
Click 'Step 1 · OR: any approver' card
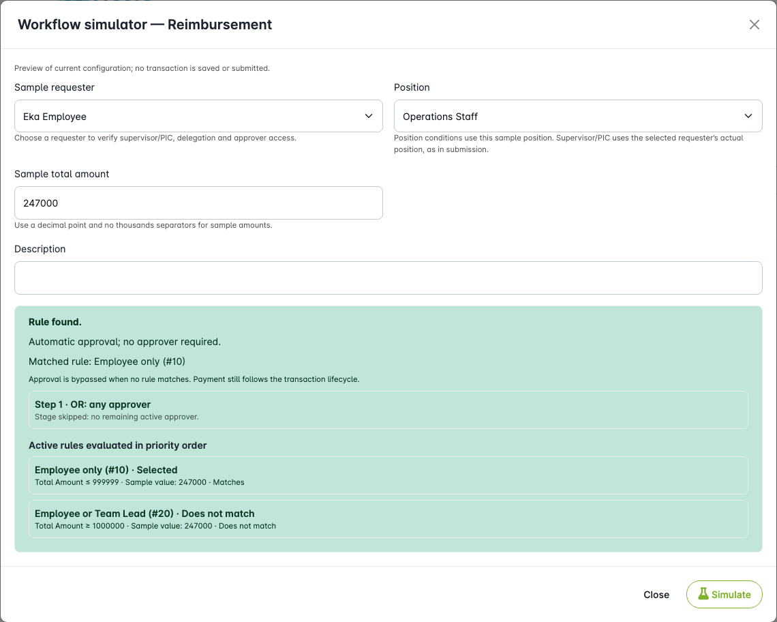pyautogui.click(x=388, y=410)
